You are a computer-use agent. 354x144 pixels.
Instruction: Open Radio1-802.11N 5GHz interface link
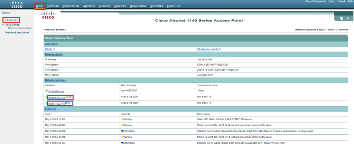(60, 104)
